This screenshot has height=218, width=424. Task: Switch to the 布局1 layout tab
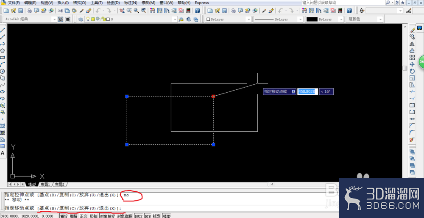pyautogui.click(x=45, y=185)
